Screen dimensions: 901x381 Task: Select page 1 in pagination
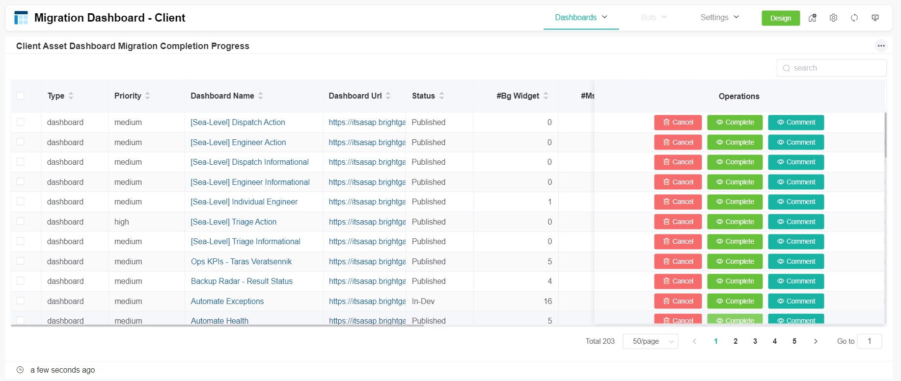point(716,341)
